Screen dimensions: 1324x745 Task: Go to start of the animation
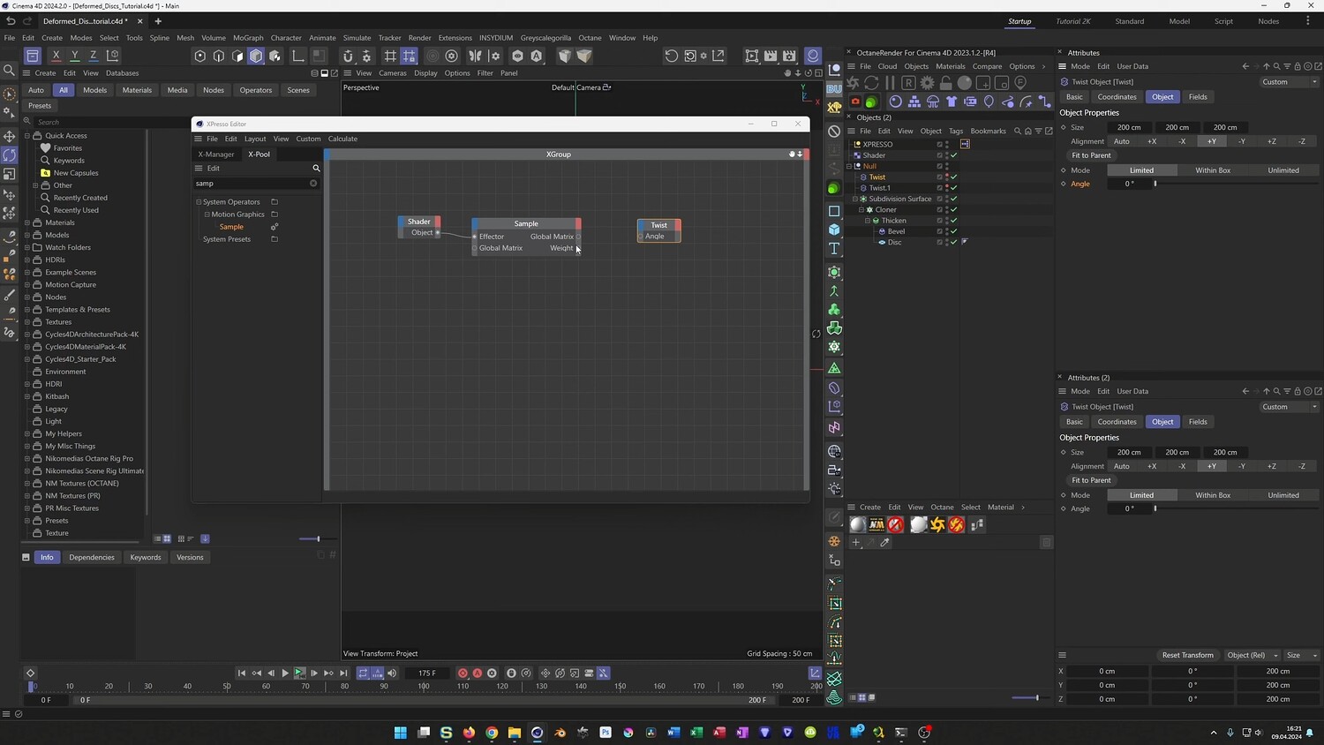(242, 674)
